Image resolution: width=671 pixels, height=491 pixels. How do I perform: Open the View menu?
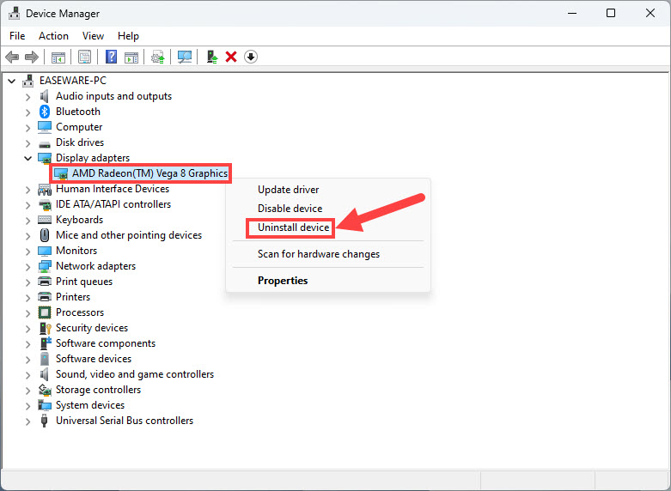coord(93,36)
